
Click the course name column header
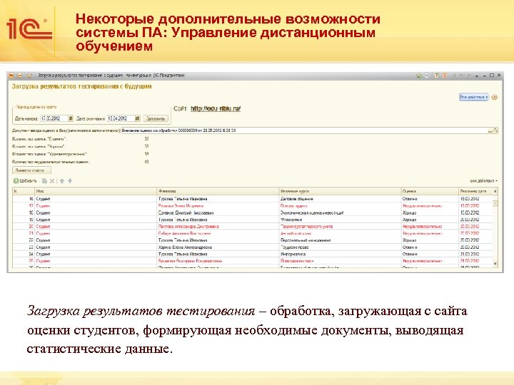click(x=341, y=191)
